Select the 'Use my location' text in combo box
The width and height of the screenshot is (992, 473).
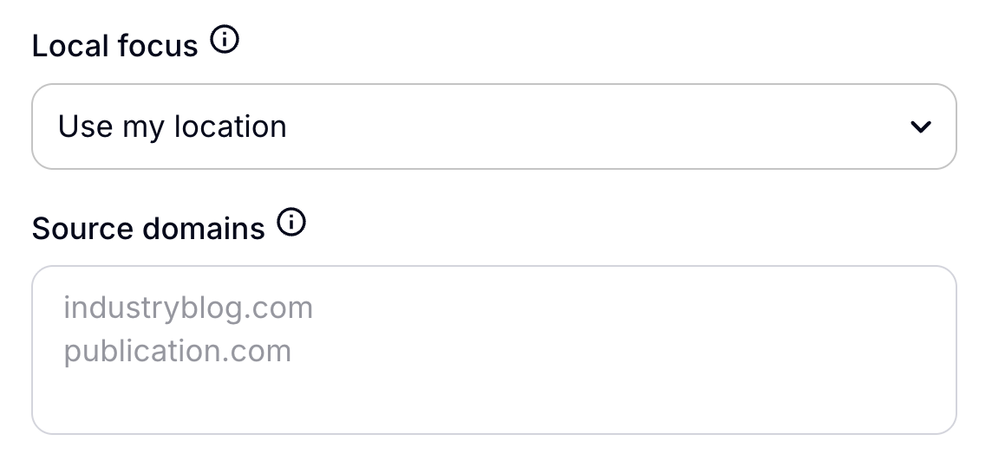click(x=172, y=126)
